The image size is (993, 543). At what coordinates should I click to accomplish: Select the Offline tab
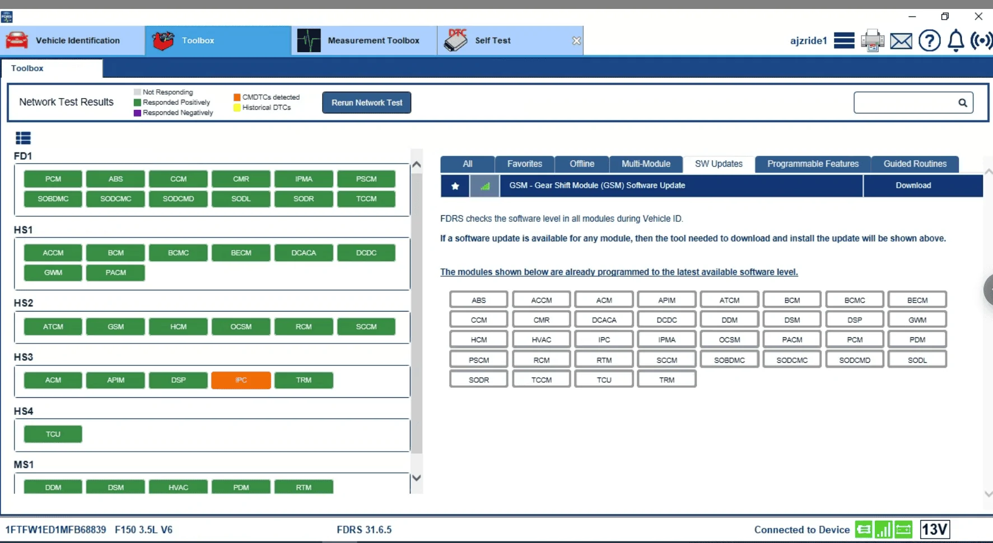pyautogui.click(x=582, y=164)
